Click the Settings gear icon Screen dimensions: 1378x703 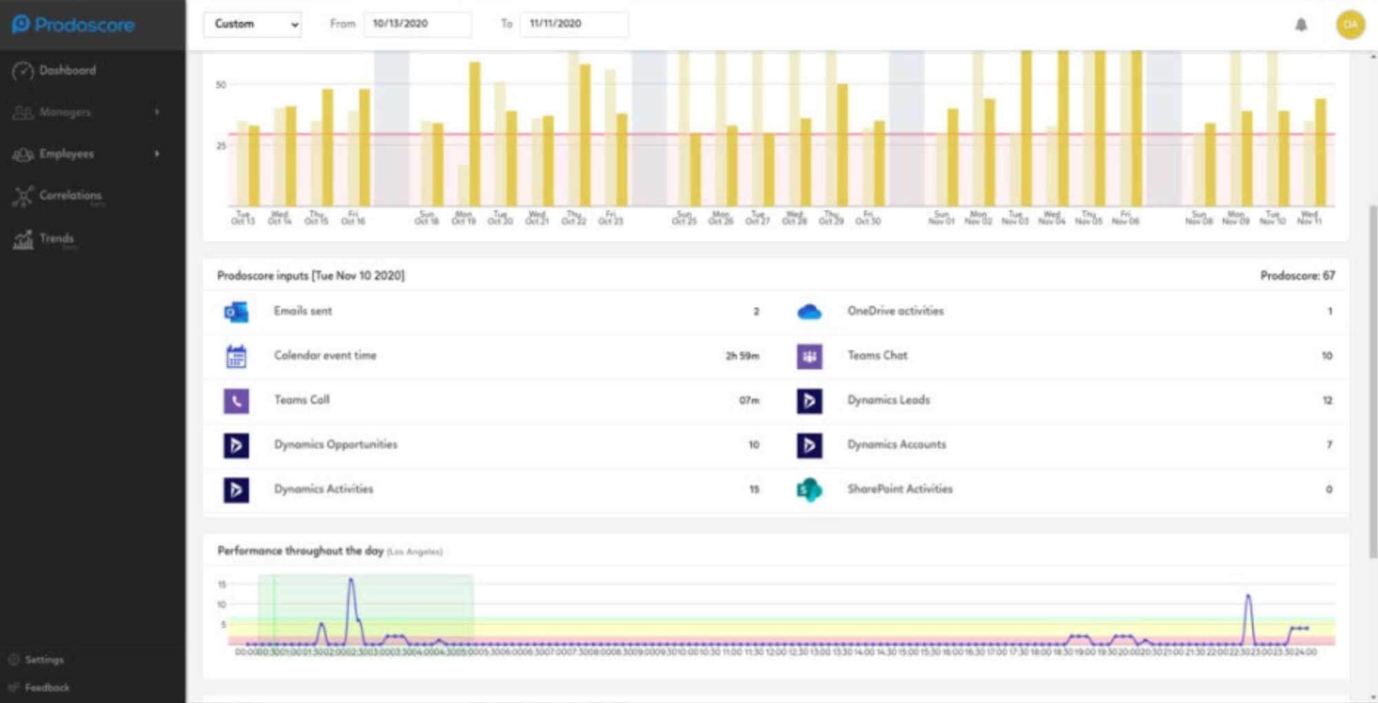coord(14,660)
